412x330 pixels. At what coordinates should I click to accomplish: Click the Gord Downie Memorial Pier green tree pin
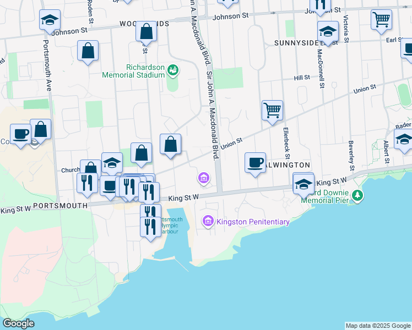click(357, 196)
